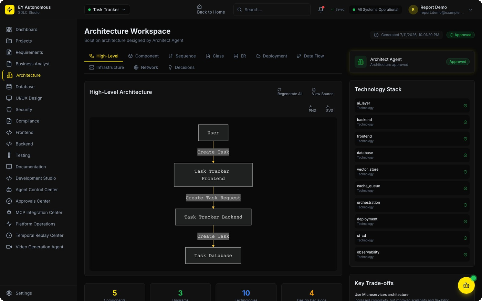The width and height of the screenshot is (482, 301).
Task: Open the Decisions tab
Action: point(181,67)
